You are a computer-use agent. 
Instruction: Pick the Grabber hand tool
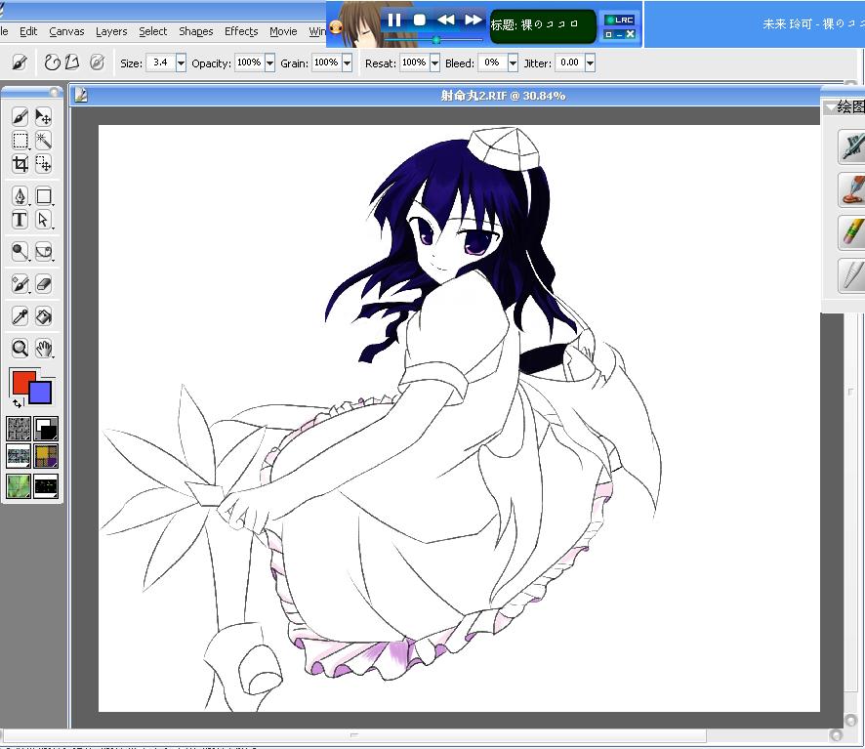pyautogui.click(x=43, y=349)
